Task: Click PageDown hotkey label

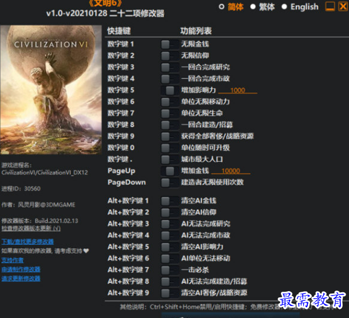Action: click(126, 182)
